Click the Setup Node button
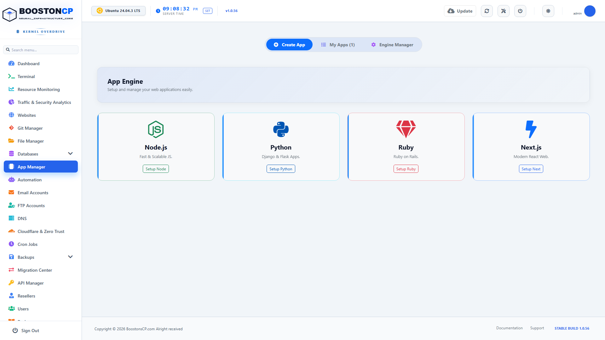 point(156,169)
